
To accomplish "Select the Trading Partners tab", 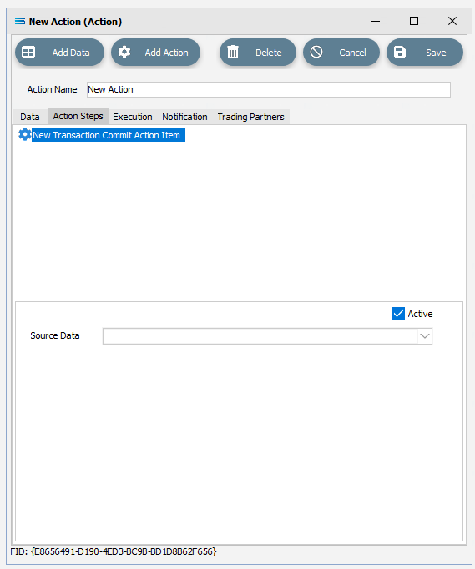I will tap(250, 117).
